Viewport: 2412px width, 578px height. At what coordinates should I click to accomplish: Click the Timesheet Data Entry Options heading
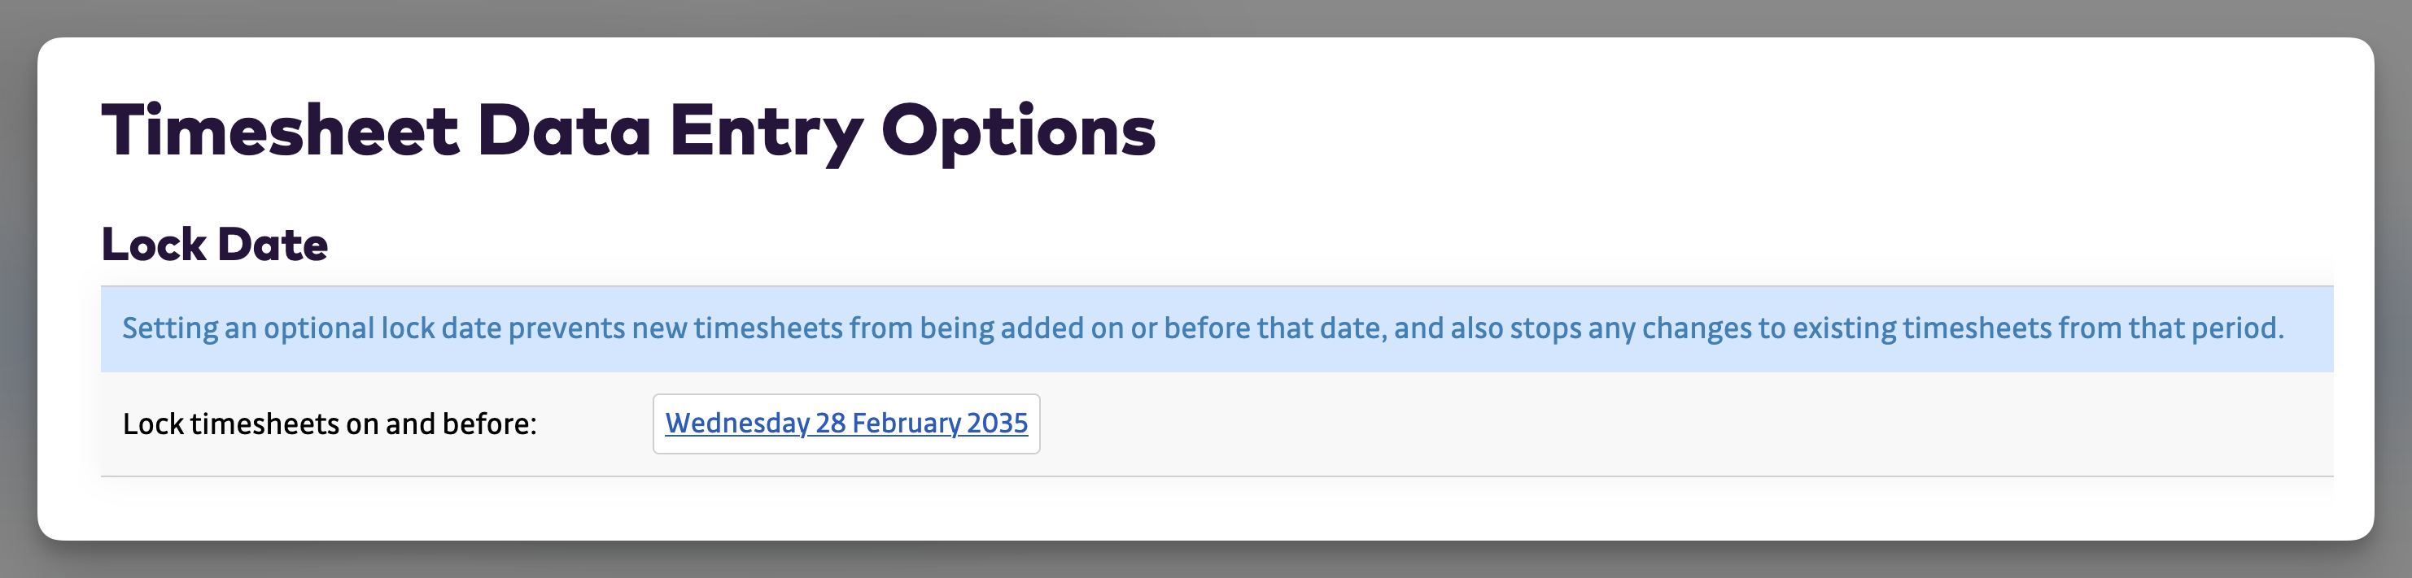pos(629,132)
